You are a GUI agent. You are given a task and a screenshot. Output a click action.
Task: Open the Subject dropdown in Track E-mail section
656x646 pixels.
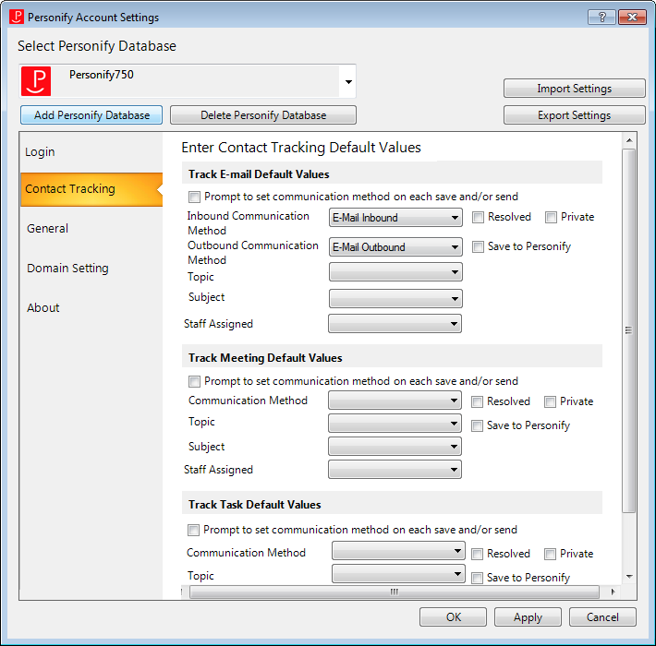click(x=395, y=298)
